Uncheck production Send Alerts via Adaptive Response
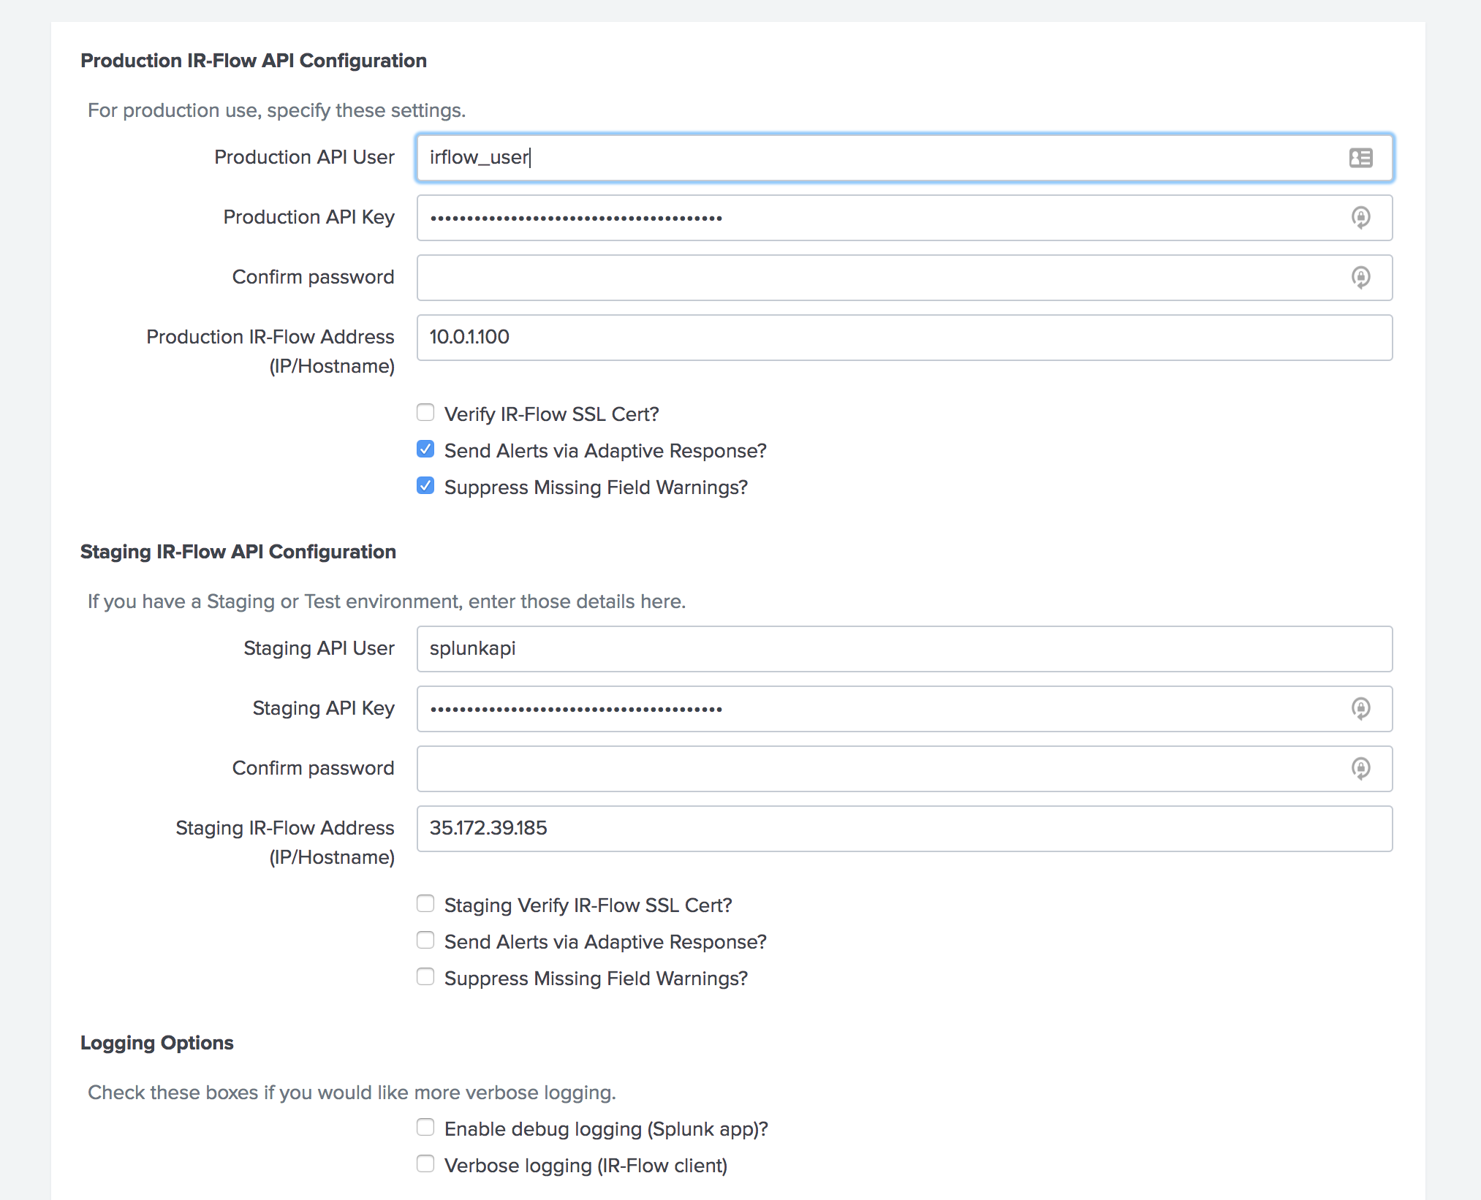The width and height of the screenshot is (1481, 1200). [425, 449]
